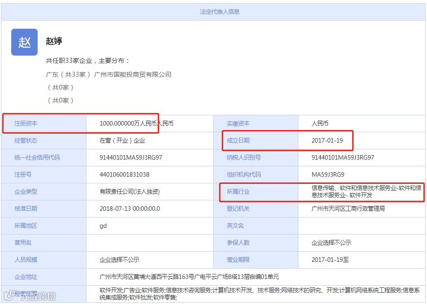Select founding date 2017-01-19
Screen dimensions: 427x304
click(x=327, y=140)
